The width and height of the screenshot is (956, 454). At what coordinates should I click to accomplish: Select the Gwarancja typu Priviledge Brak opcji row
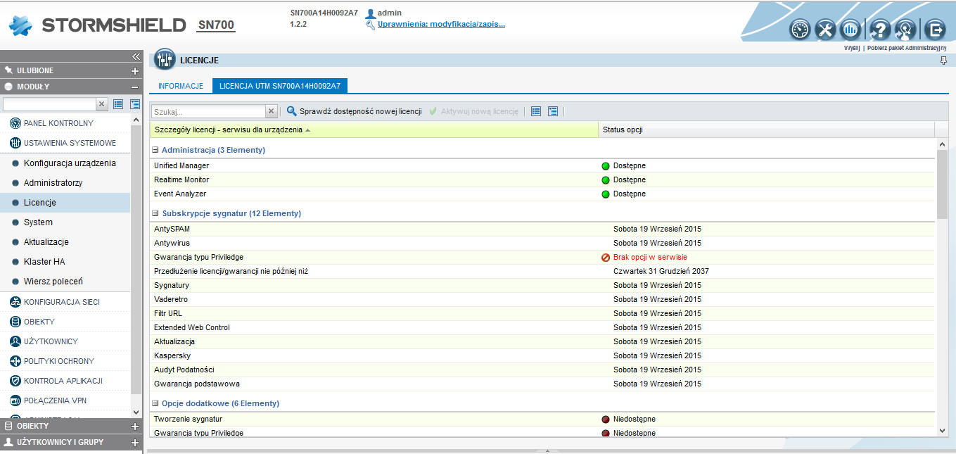(x=543, y=258)
